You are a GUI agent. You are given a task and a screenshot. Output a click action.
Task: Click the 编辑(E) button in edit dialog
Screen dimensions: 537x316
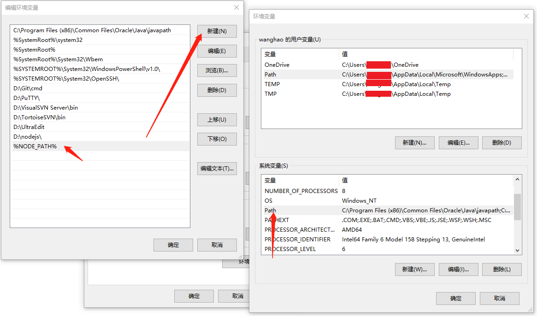coord(217,51)
